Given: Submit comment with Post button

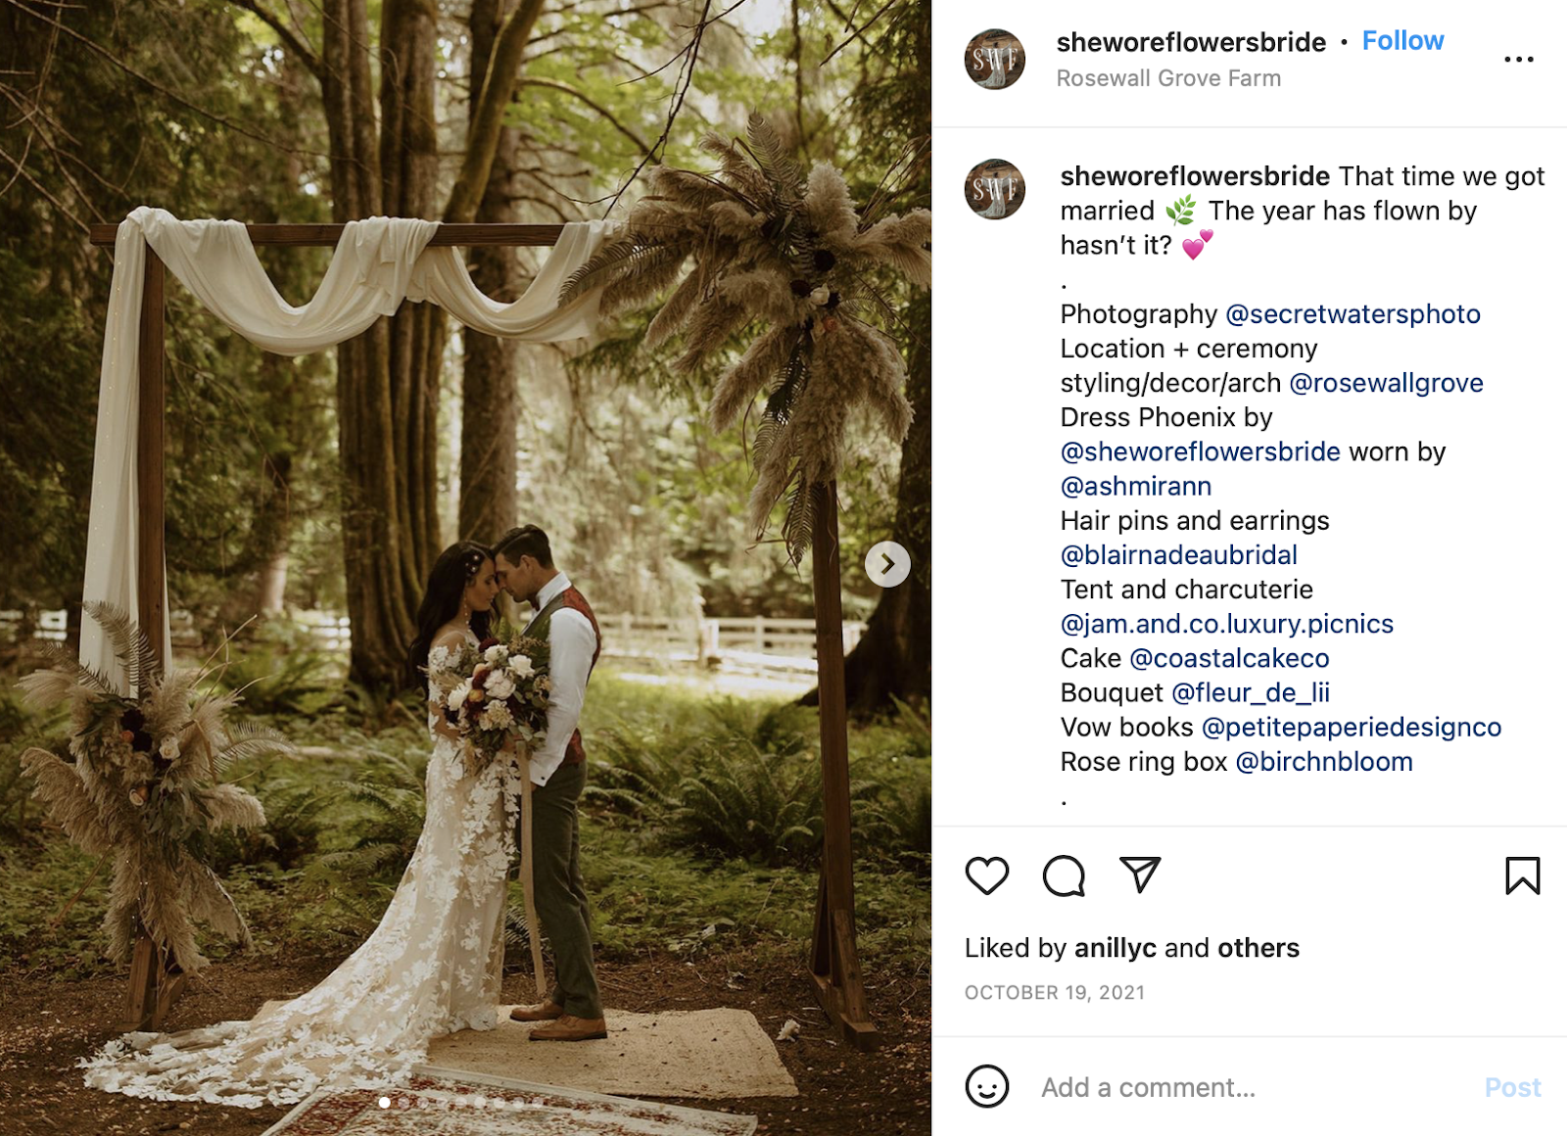Looking at the screenshot, I should 1512,1088.
